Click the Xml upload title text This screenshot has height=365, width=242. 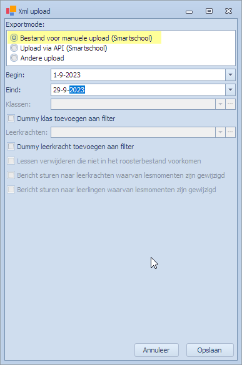[x=34, y=11]
